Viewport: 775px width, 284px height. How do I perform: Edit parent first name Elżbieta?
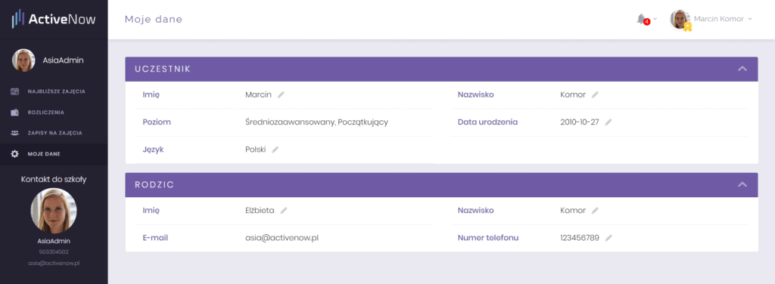(284, 211)
